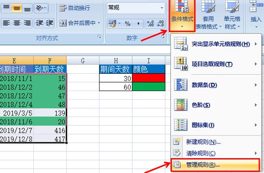Click the comma style icon
264x173 pixels.
click(138, 23)
